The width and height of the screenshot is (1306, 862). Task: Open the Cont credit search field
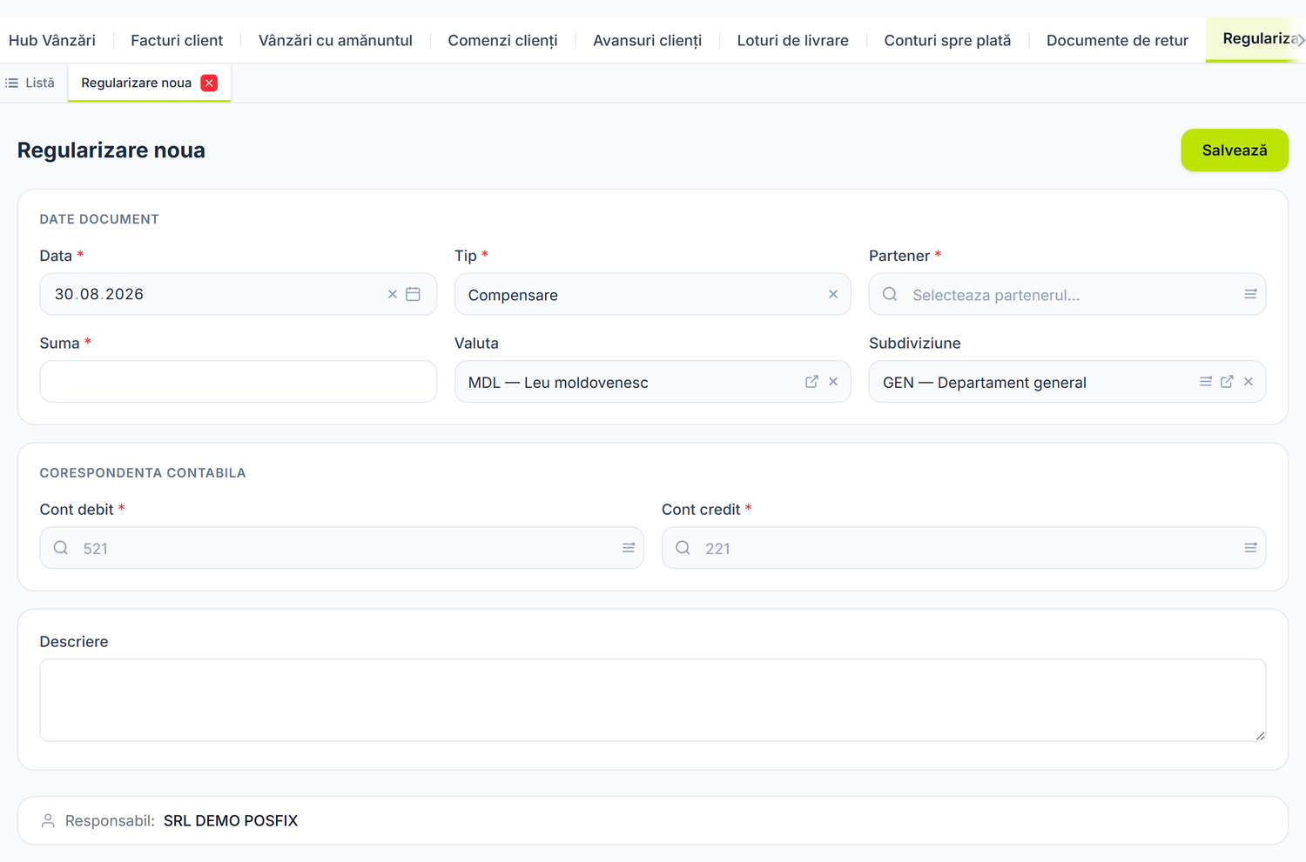(x=964, y=548)
